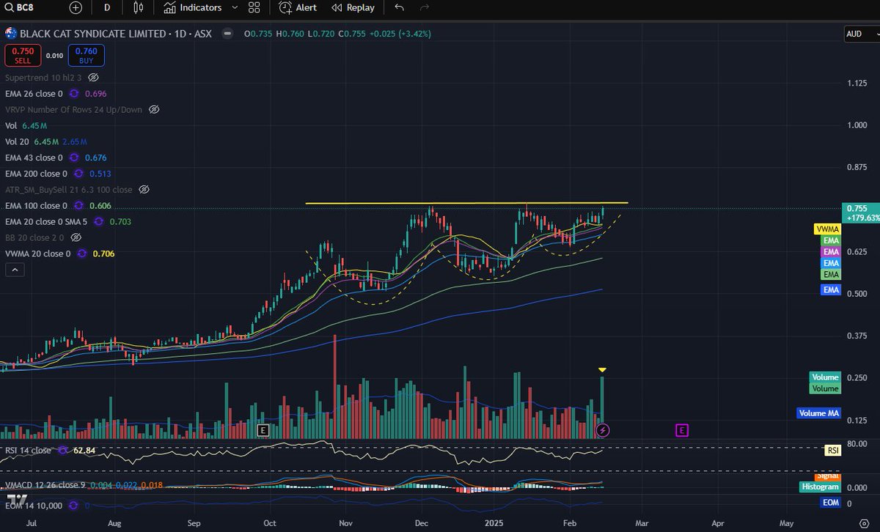This screenshot has height=532, width=880.
Task: Select the Vol 6.45M legend entry
Action: coord(26,126)
